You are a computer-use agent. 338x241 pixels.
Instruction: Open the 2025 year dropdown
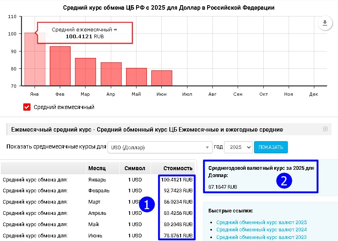click(x=238, y=147)
